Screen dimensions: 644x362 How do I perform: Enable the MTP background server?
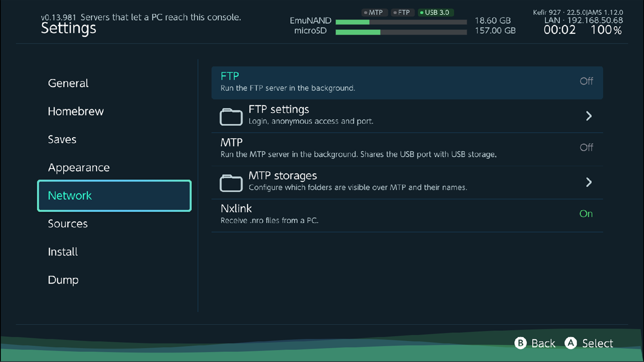pos(407,149)
